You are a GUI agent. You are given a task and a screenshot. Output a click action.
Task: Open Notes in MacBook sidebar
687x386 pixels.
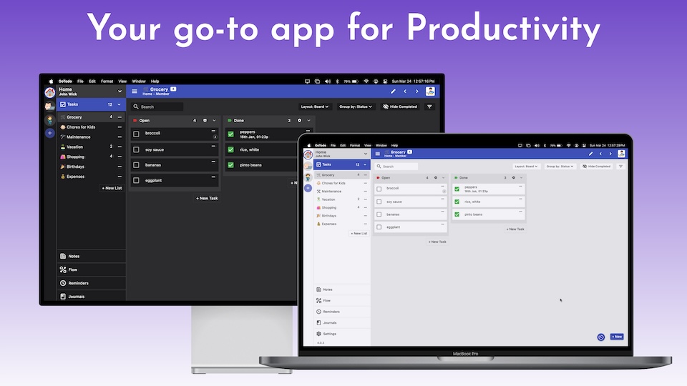pyautogui.click(x=342, y=289)
